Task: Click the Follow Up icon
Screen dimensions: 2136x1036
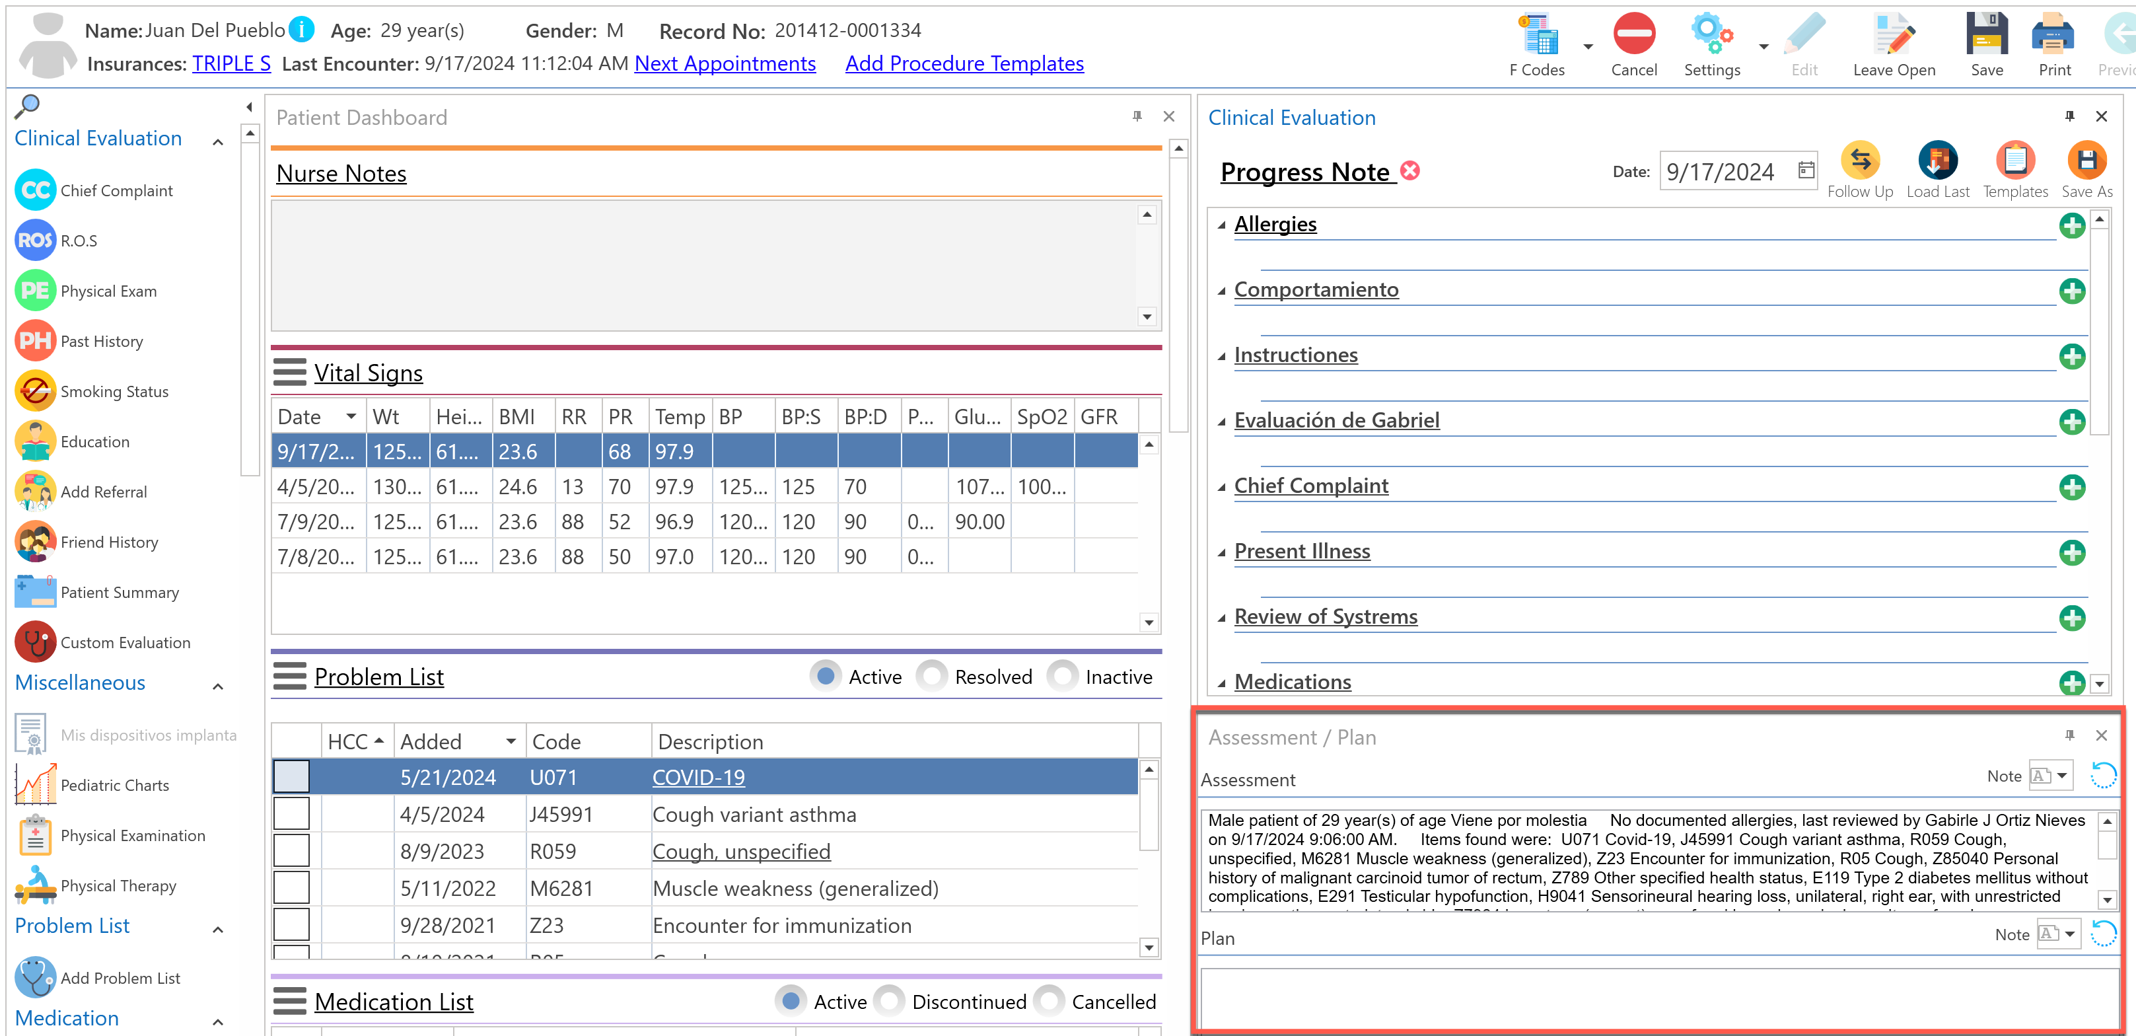Action: coord(1859,161)
